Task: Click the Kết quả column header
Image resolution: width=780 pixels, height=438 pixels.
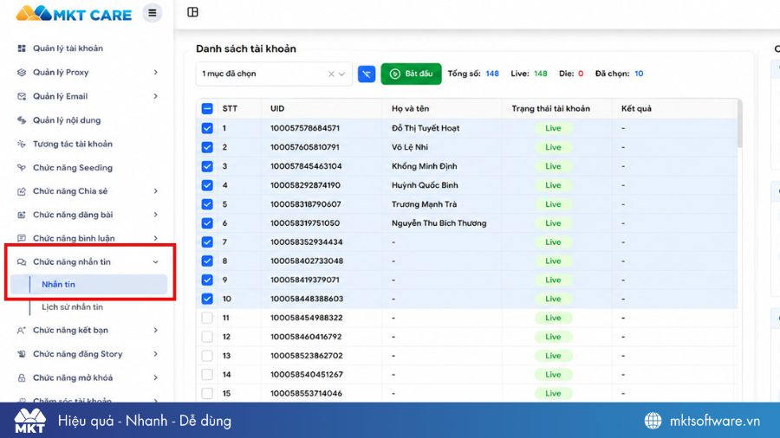Action: point(636,109)
